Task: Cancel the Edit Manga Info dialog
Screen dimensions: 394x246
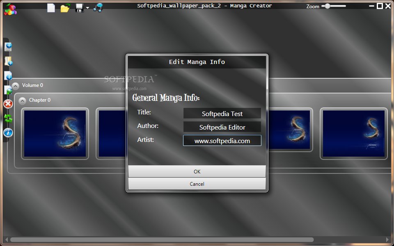Action: [x=197, y=184]
